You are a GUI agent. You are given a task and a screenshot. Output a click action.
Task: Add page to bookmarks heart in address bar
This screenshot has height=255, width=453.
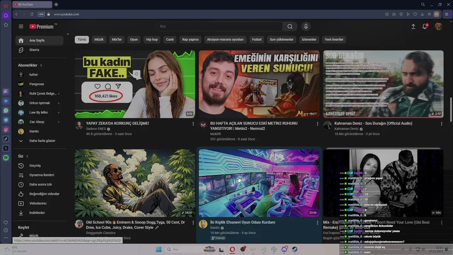415,14
